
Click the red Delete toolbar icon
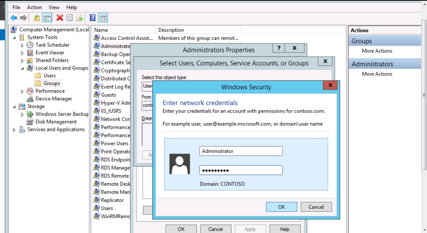click(60, 18)
